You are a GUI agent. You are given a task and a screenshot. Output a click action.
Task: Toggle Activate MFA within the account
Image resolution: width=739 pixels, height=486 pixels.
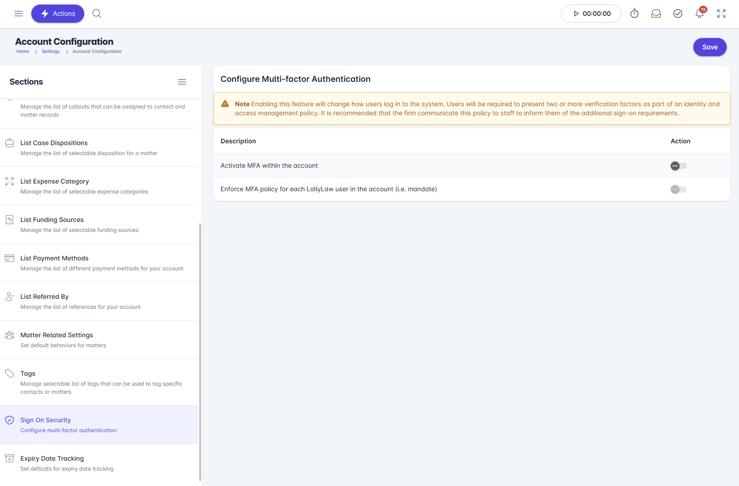point(678,166)
